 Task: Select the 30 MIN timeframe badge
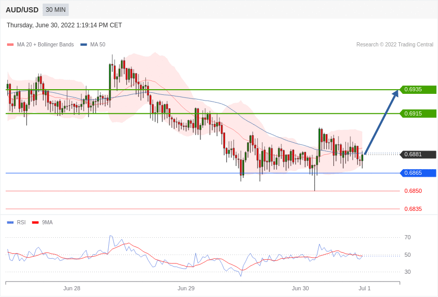[56, 10]
